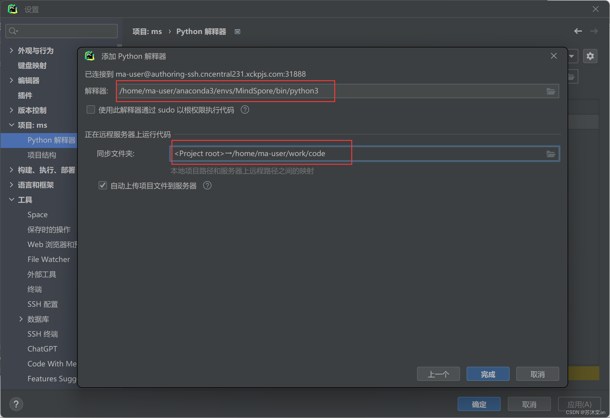Select 项目结构 in settings tree
This screenshot has height=418, width=610.
pyautogui.click(x=42, y=155)
